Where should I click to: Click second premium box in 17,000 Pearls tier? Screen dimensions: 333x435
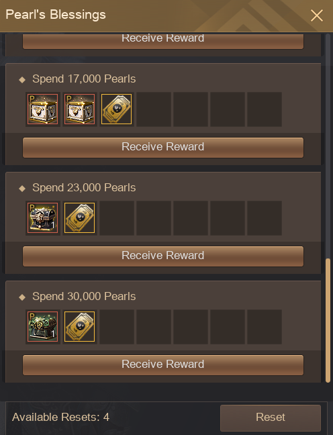[x=80, y=109]
